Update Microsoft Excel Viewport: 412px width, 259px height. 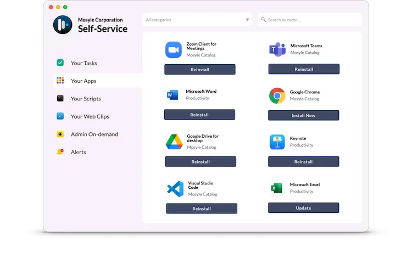(x=303, y=208)
